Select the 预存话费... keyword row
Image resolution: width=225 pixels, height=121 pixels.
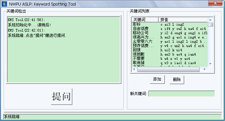[169, 46]
